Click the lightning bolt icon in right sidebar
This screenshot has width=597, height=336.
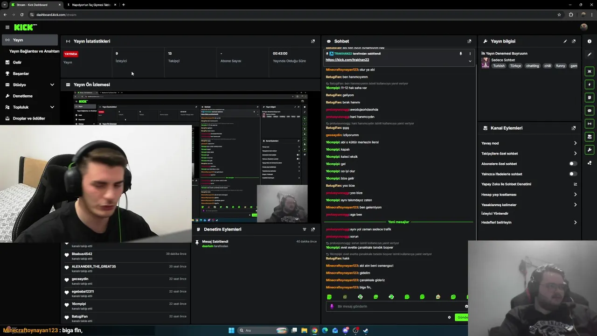pos(590,84)
